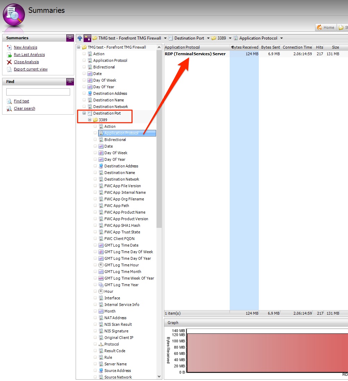Click the Home house icon

tap(320, 27)
